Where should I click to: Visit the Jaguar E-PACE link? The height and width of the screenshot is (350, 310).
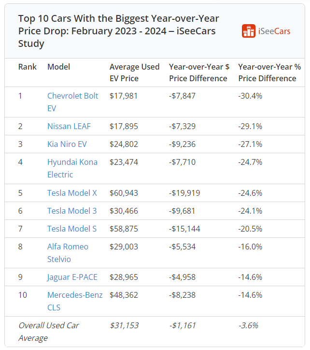pyautogui.click(x=72, y=277)
